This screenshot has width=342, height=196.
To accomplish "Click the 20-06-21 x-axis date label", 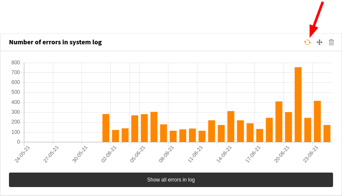I will [282, 154].
